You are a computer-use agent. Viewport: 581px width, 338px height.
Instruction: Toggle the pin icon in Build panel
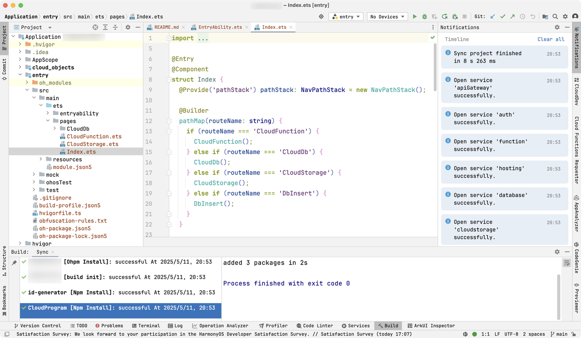[x=14, y=263]
